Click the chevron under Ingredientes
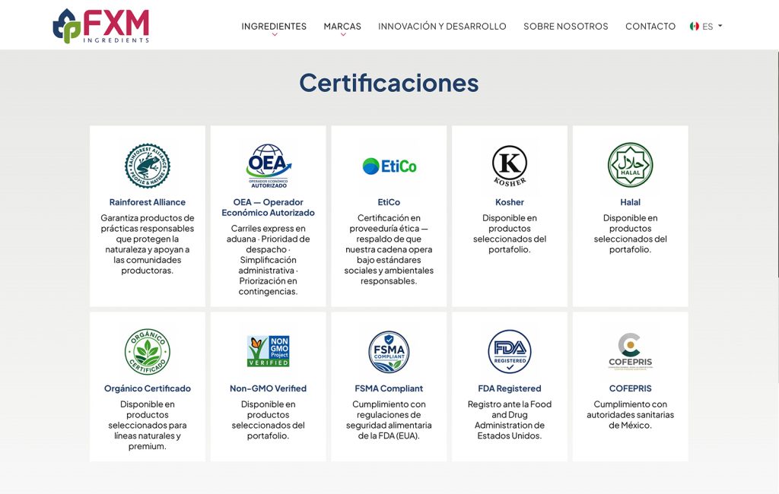The height and width of the screenshot is (494, 779). click(x=274, y=35)
